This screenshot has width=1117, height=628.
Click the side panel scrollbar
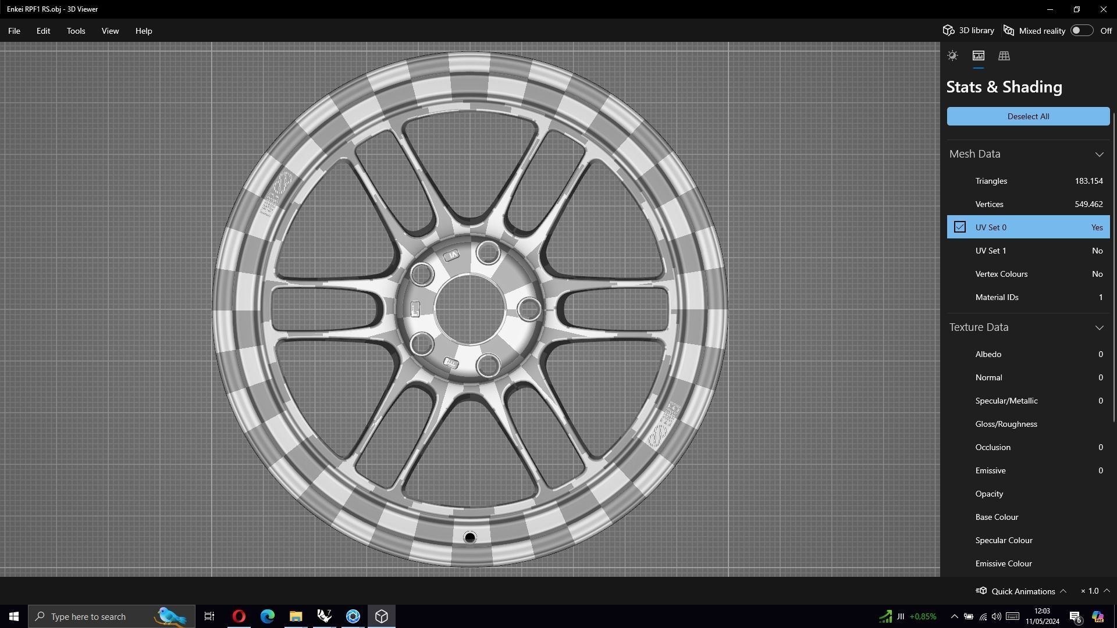coord(1114,267)
